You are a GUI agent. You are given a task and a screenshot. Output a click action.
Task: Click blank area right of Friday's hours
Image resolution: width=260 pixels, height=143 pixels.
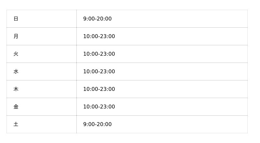(x=182, y=107)
